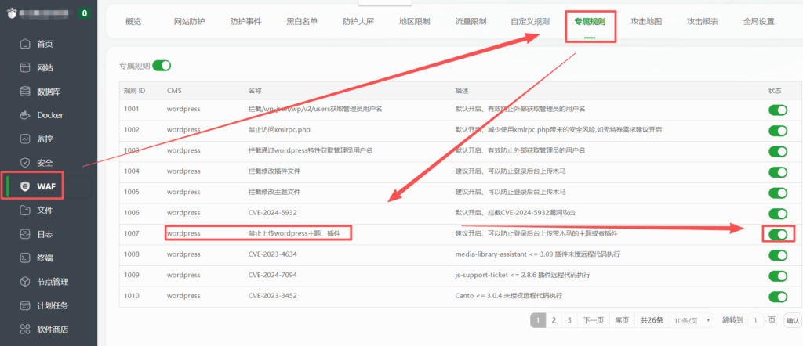Open the 攻击地图 tab
Screen dimensions: 803x346
(646, 21)
